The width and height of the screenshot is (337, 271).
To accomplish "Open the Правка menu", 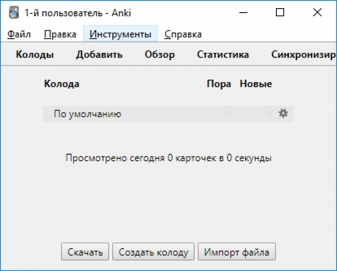I will (60, 34).
